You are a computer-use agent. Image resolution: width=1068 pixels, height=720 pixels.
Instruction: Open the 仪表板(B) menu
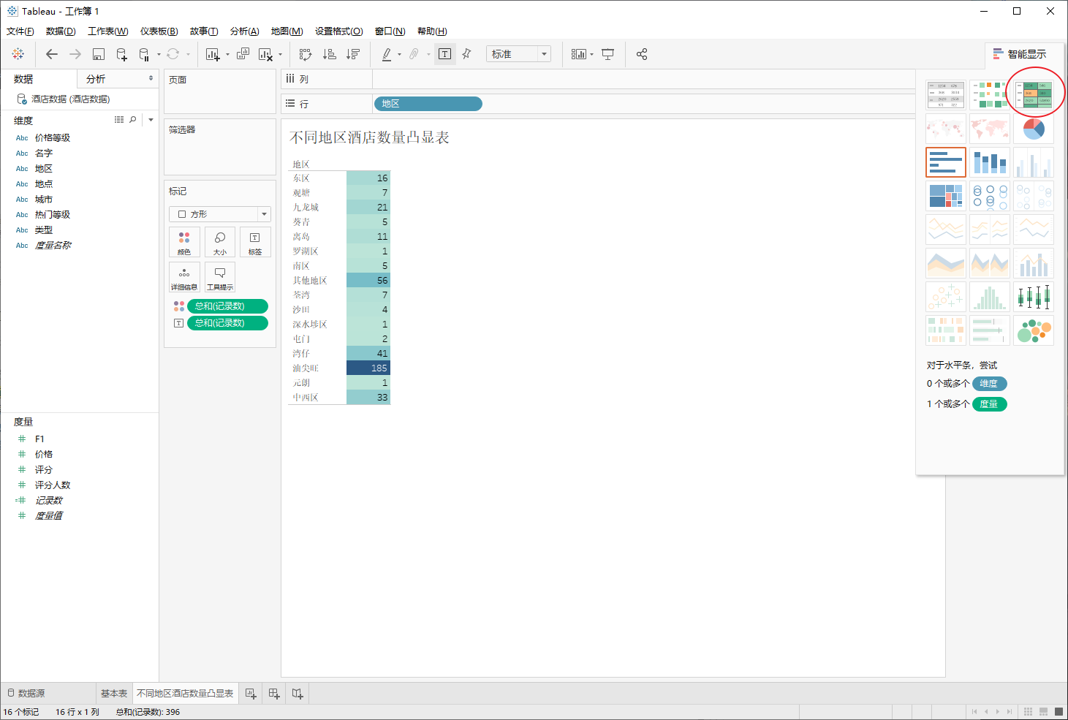[x=159, y=31]
